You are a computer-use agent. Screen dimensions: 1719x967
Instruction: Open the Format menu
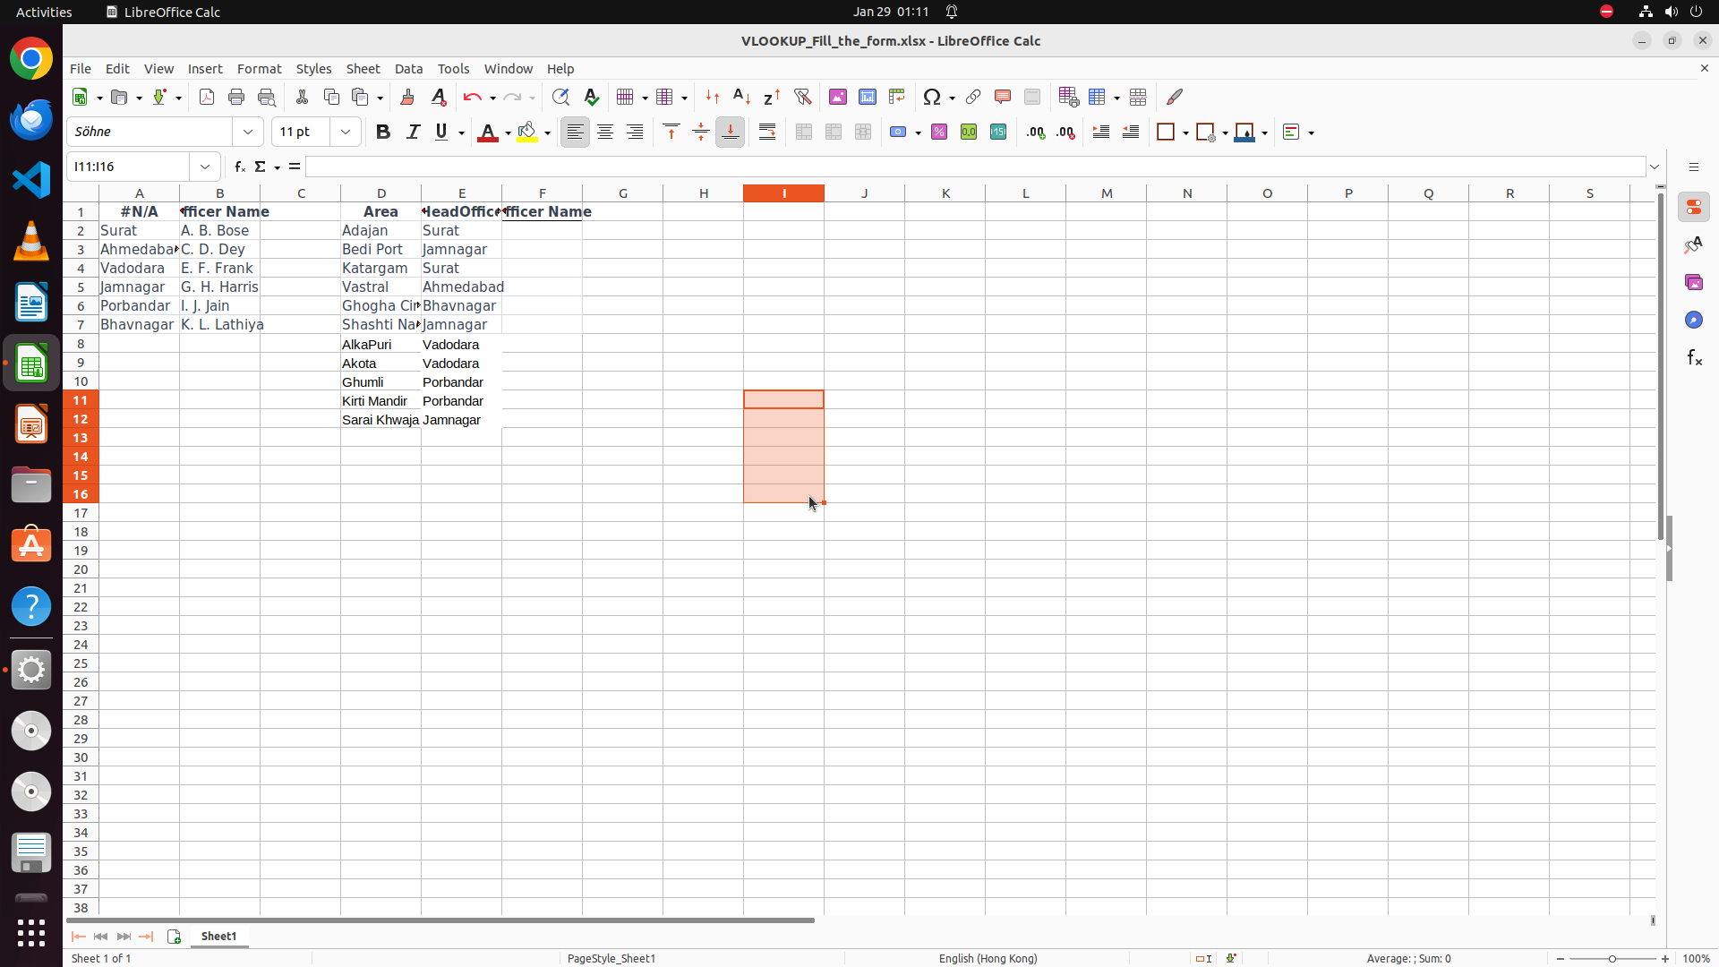tap(259, 69)
